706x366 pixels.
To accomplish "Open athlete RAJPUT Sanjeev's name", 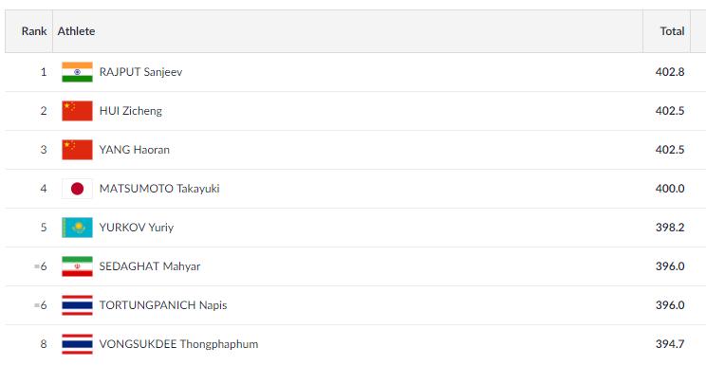I will 140,72.
